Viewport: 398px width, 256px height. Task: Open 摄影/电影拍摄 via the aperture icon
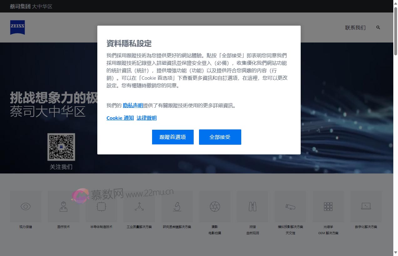point(215,206)
